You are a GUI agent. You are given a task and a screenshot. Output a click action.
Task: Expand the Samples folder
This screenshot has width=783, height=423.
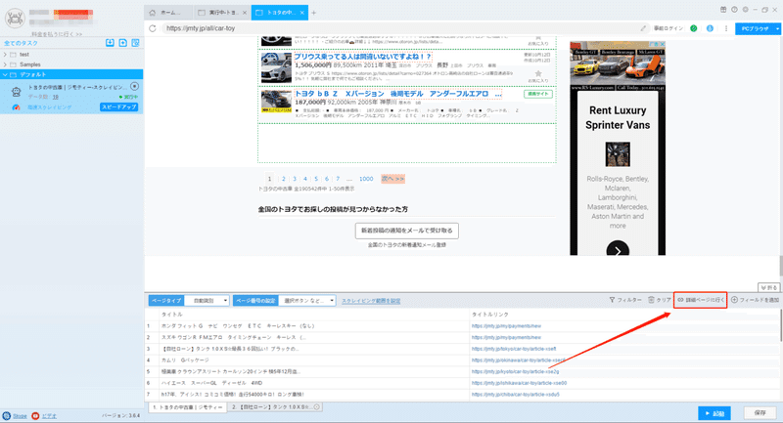tap(5, 64)
